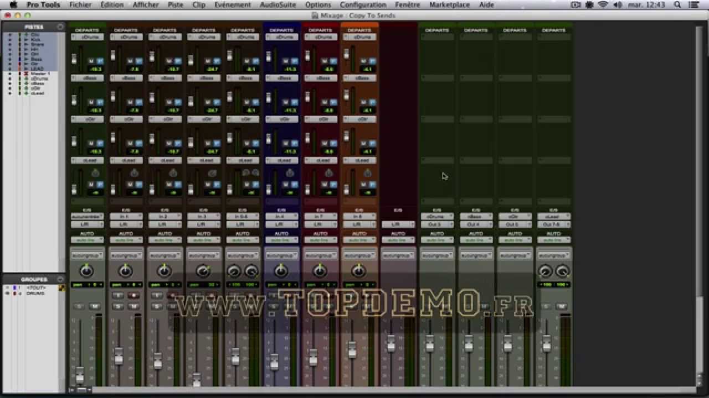Open the In 5-6 input selector
Image resolution: width=709 pixels, height=398 pixels.
tap(243, 217)
